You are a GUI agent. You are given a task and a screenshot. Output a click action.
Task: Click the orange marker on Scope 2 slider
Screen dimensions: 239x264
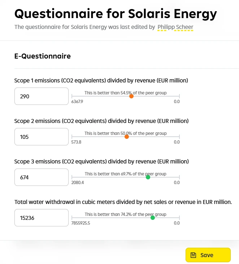pos(127,137)
